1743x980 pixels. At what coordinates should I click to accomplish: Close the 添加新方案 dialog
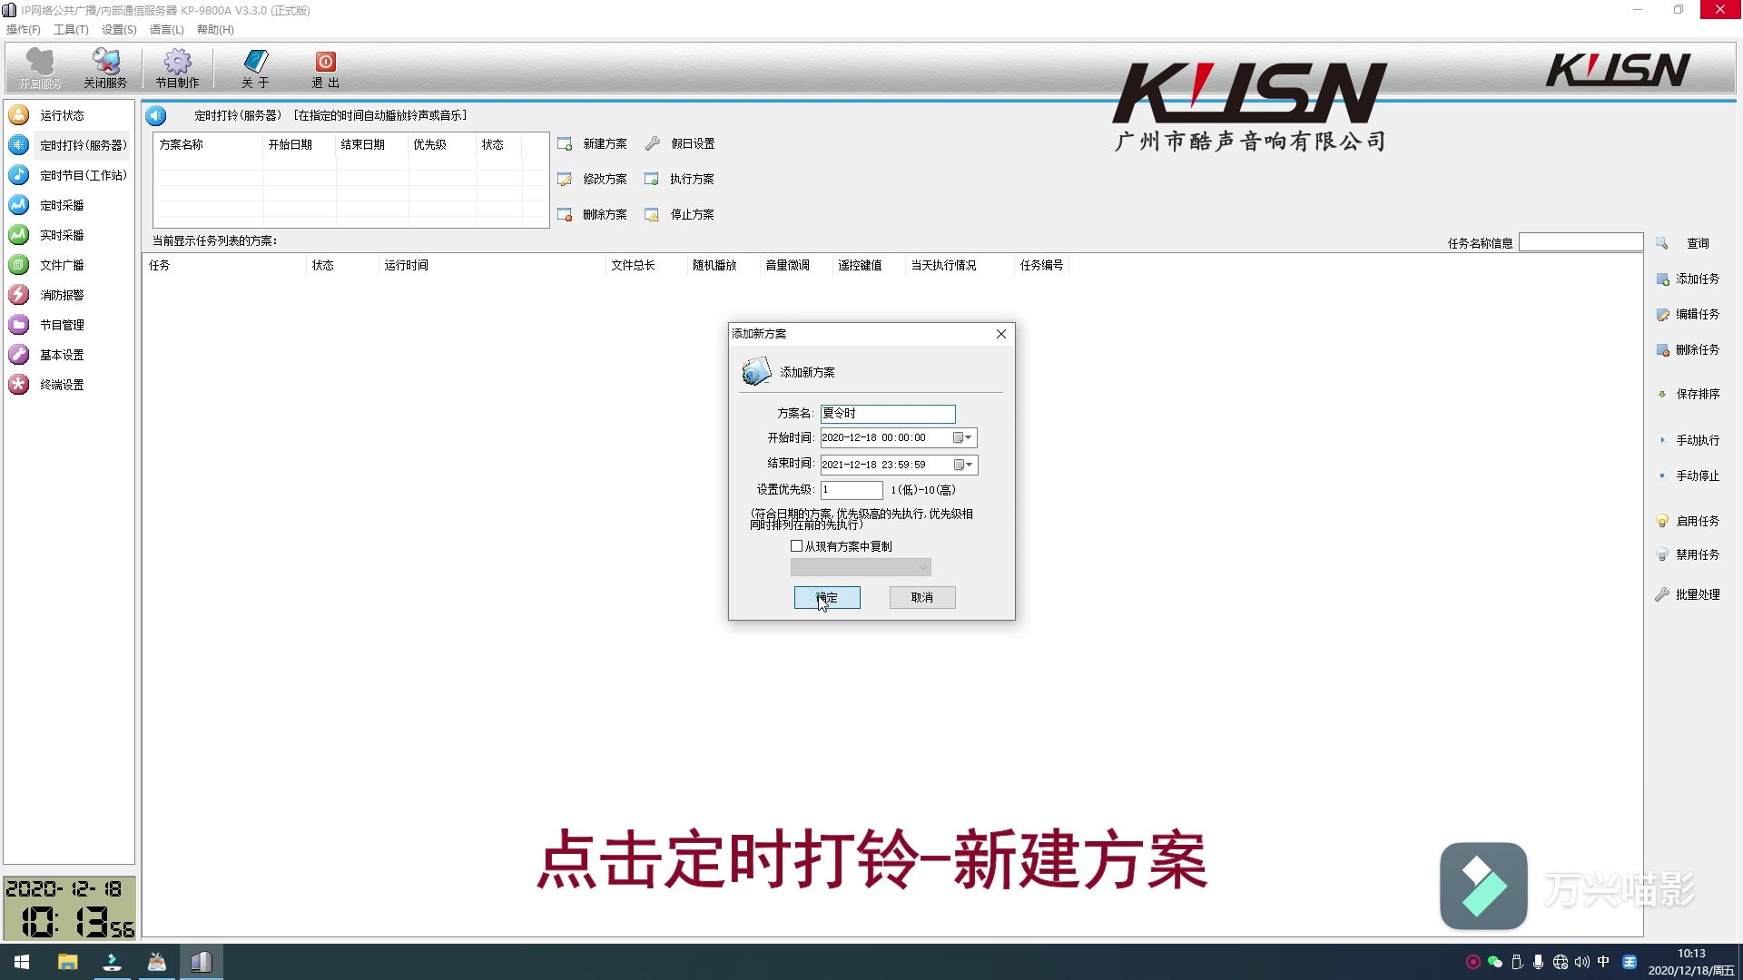click(1001, 334)
